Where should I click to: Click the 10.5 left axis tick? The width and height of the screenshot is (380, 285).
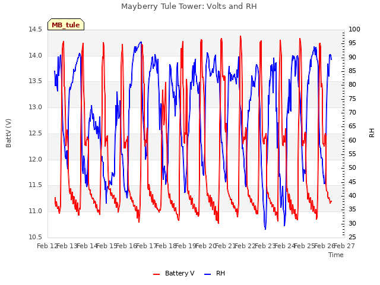tap(36, 237)
